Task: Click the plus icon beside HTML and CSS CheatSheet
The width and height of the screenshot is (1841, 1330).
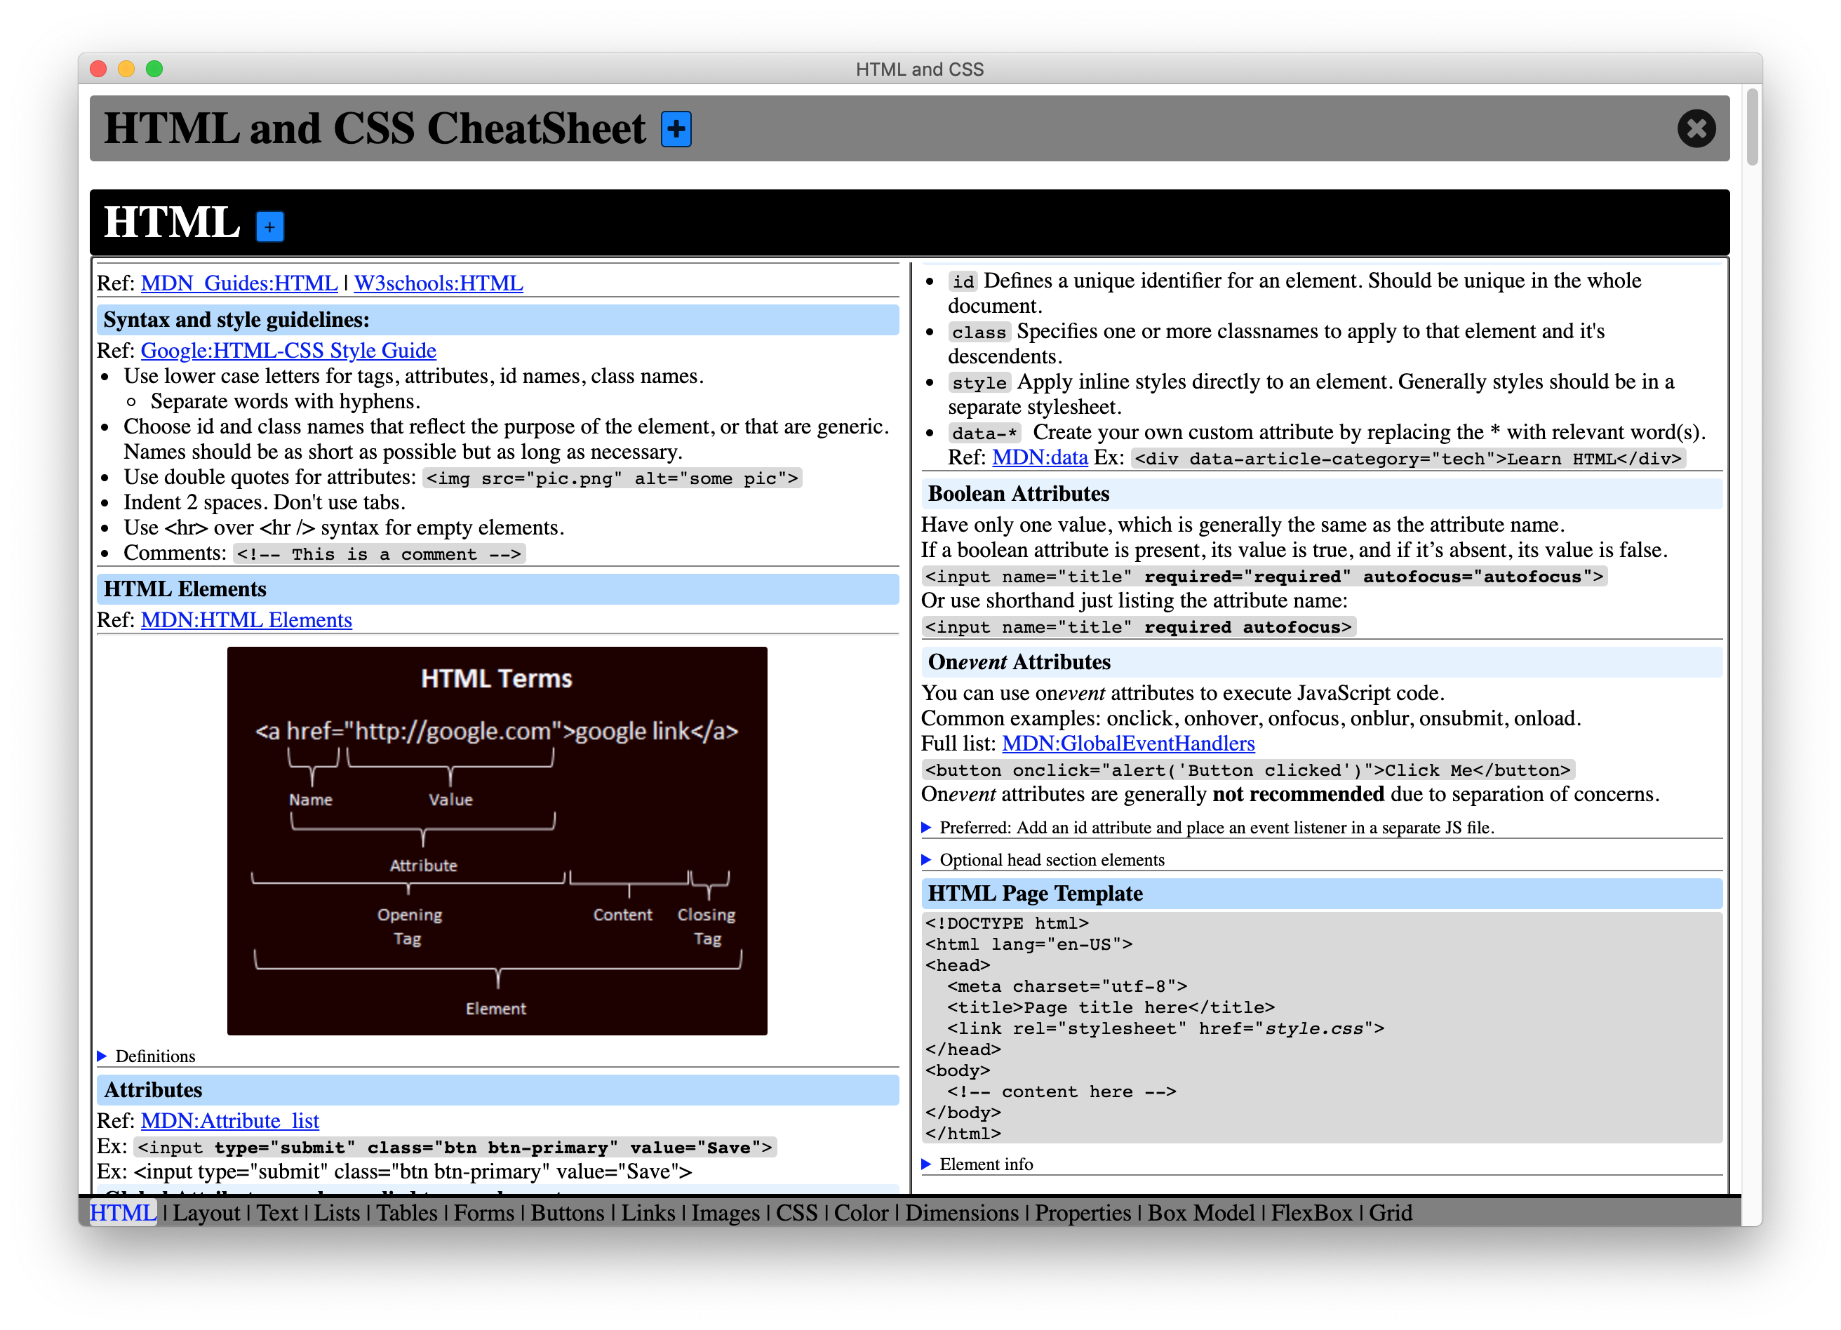Action: pyautogui.click(x=676, y=129)
